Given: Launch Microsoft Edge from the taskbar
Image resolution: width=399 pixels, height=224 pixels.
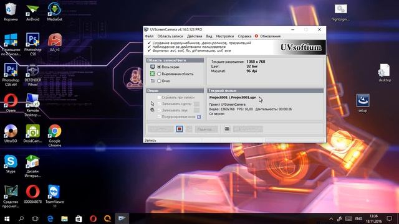Looking at the screenshot, I should [50, 218].
